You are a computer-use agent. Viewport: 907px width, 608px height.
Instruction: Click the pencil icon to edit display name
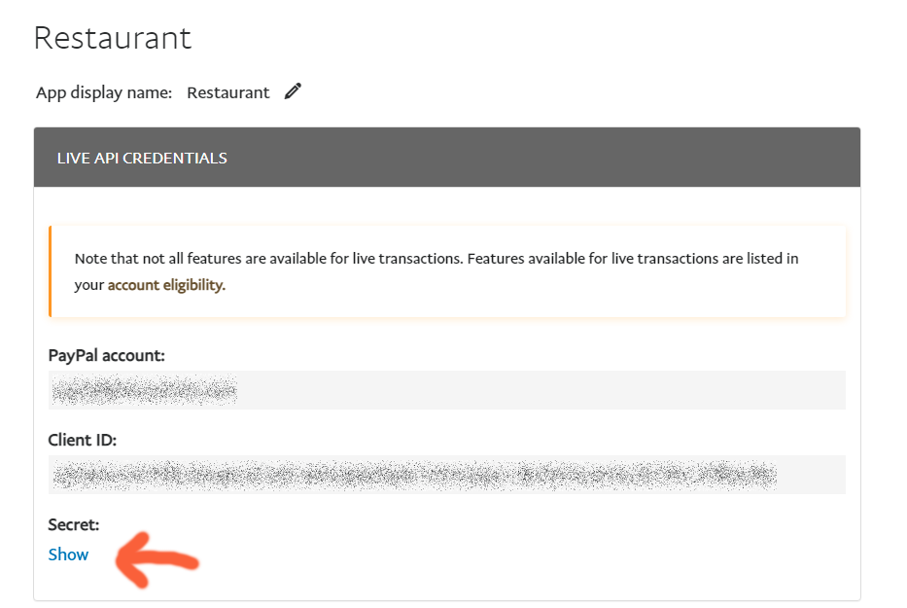point(293,91)
